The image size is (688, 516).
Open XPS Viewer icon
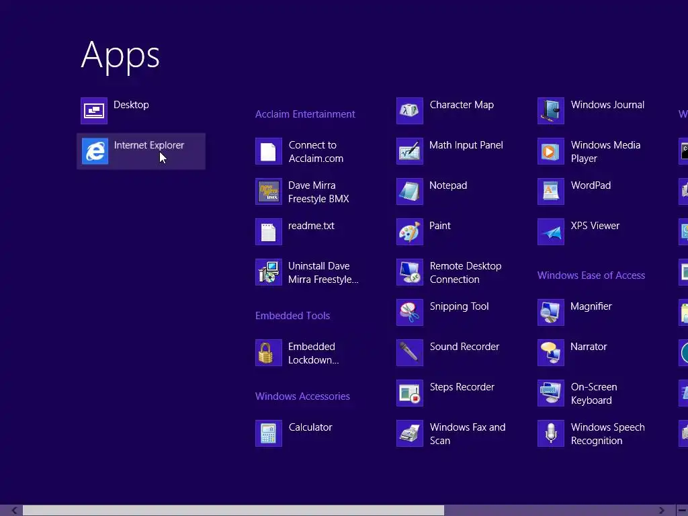(551, 232)
